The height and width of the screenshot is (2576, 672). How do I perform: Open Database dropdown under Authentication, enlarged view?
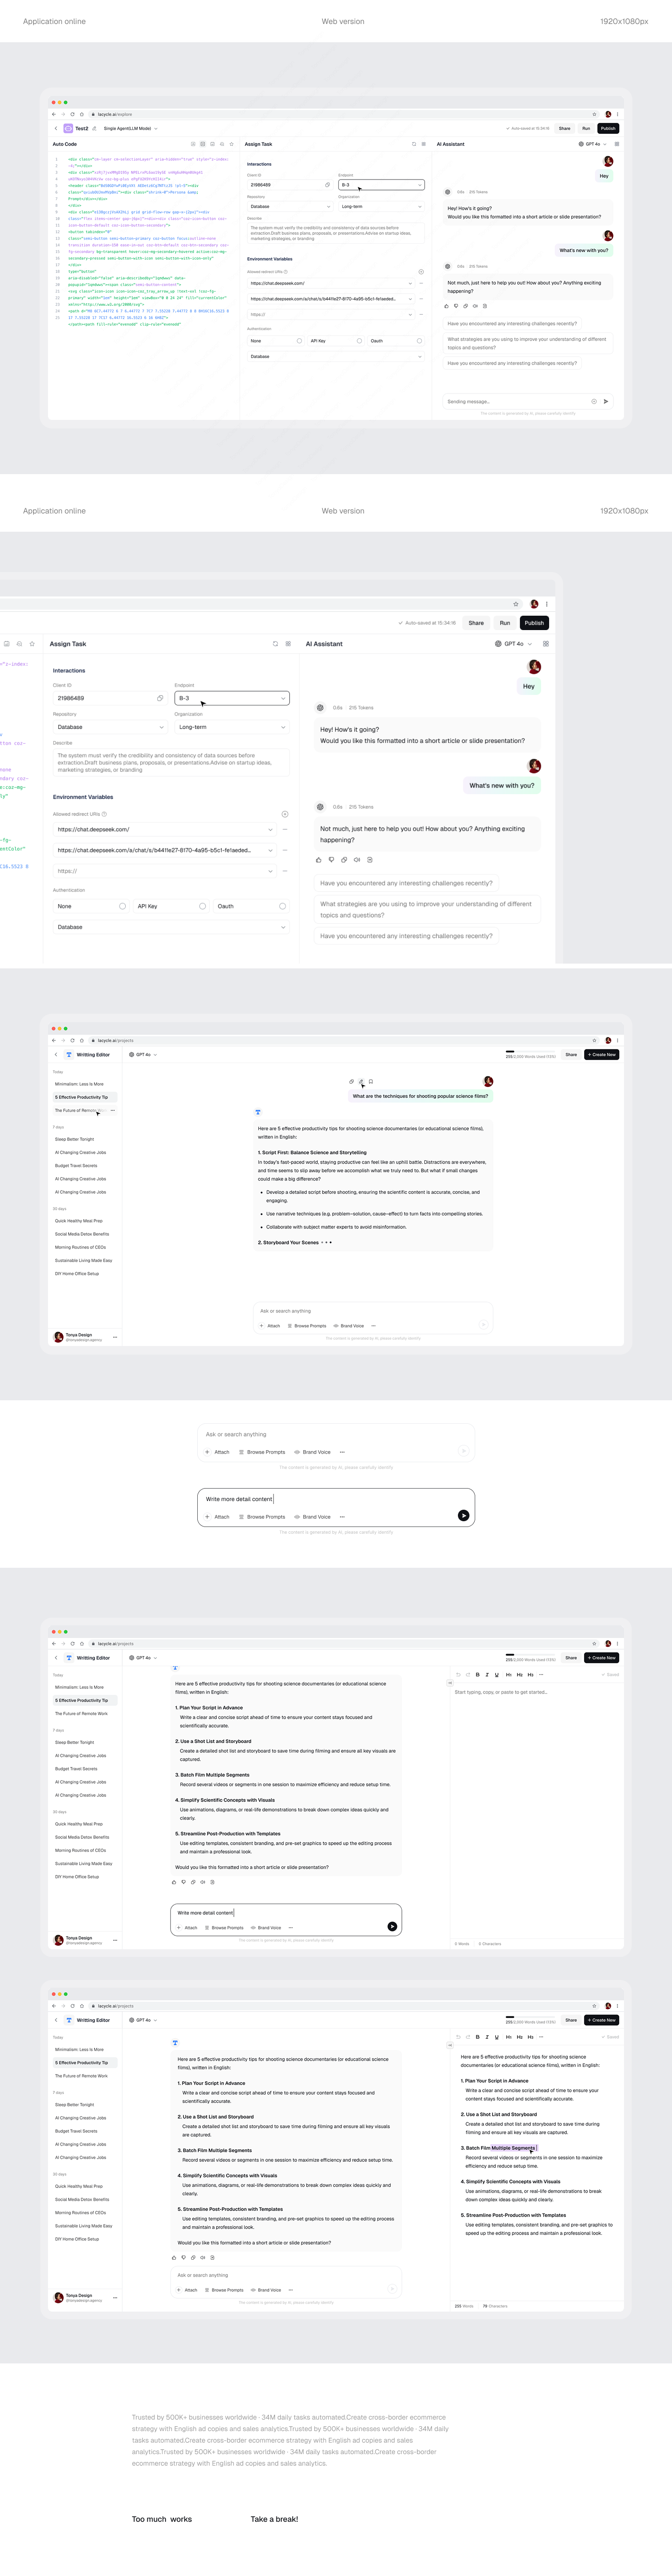(171, 927)
